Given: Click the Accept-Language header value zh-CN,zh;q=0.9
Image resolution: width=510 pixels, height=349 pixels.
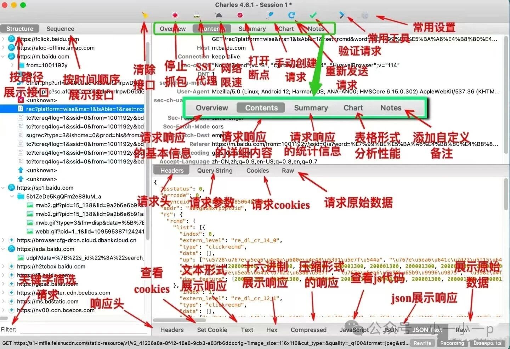Looking at the screenshot, I should click(265, 161).
